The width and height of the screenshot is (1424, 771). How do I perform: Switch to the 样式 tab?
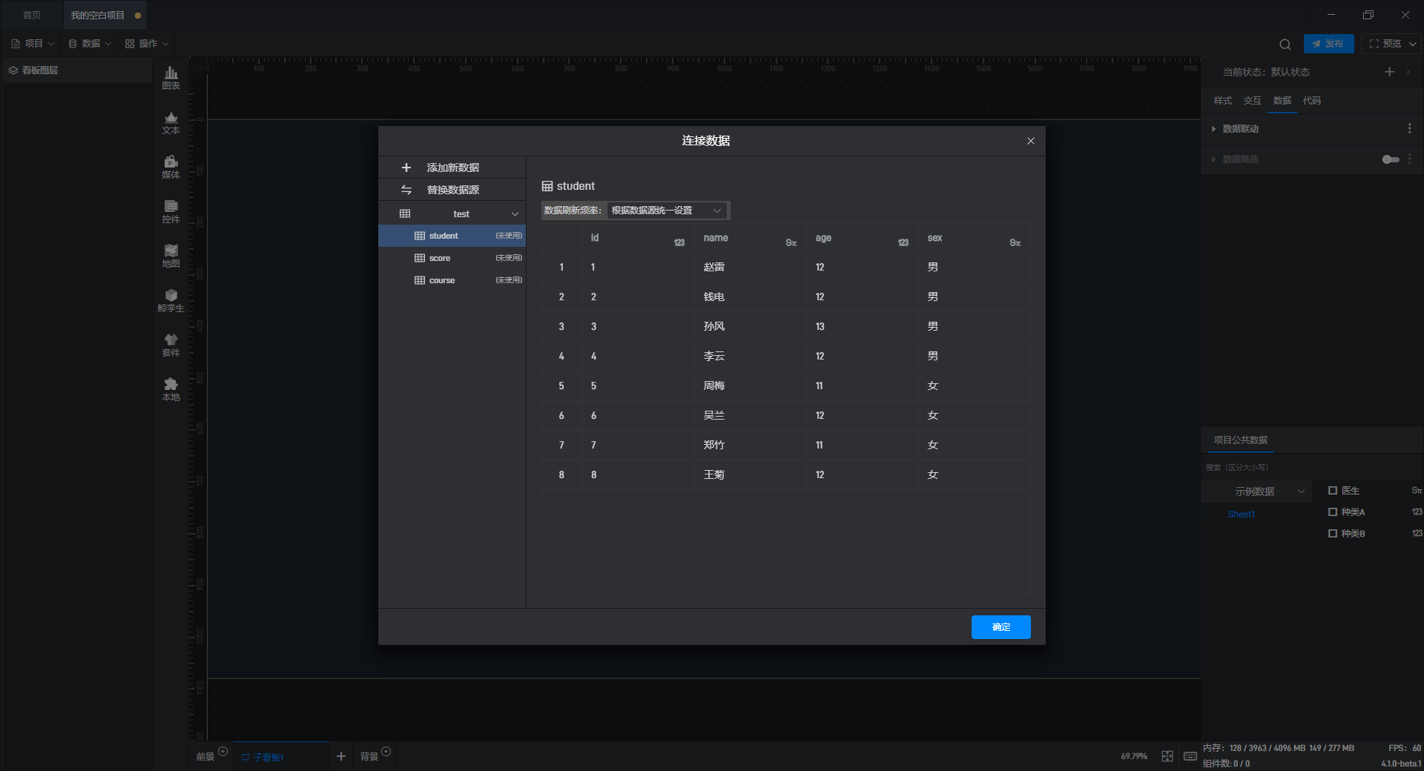tap(1222, 101)
